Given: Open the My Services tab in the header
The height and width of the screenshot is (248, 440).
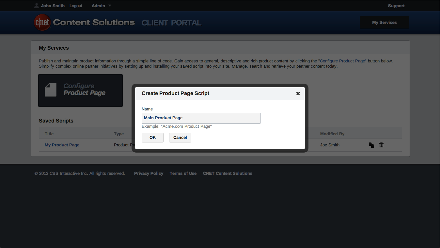Looking at the screenshot, I should [384, 23].
